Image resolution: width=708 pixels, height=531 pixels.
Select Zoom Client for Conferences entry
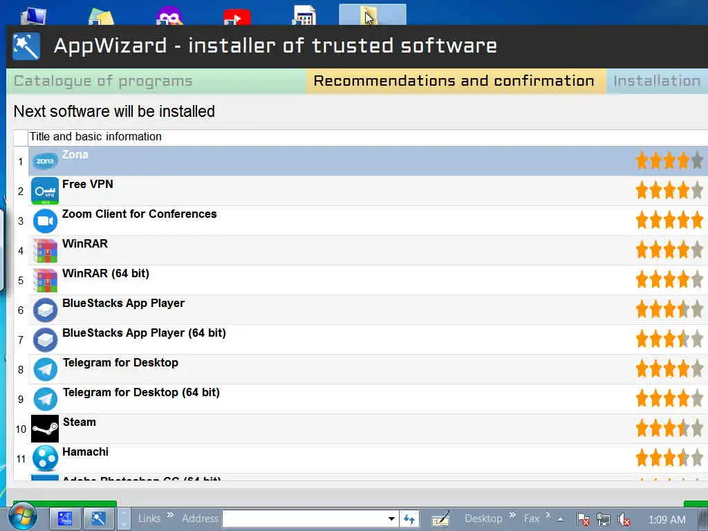pyautogui.click(x=139, y=214)
